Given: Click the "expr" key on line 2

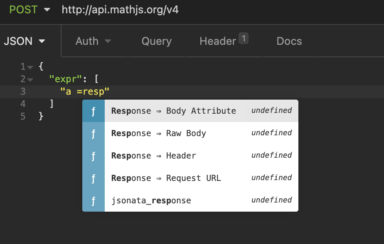Looking at the screenshot, I should [65, 79].
